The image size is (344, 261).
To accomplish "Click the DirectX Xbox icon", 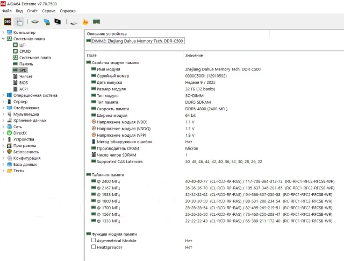I will click(9, 133).
